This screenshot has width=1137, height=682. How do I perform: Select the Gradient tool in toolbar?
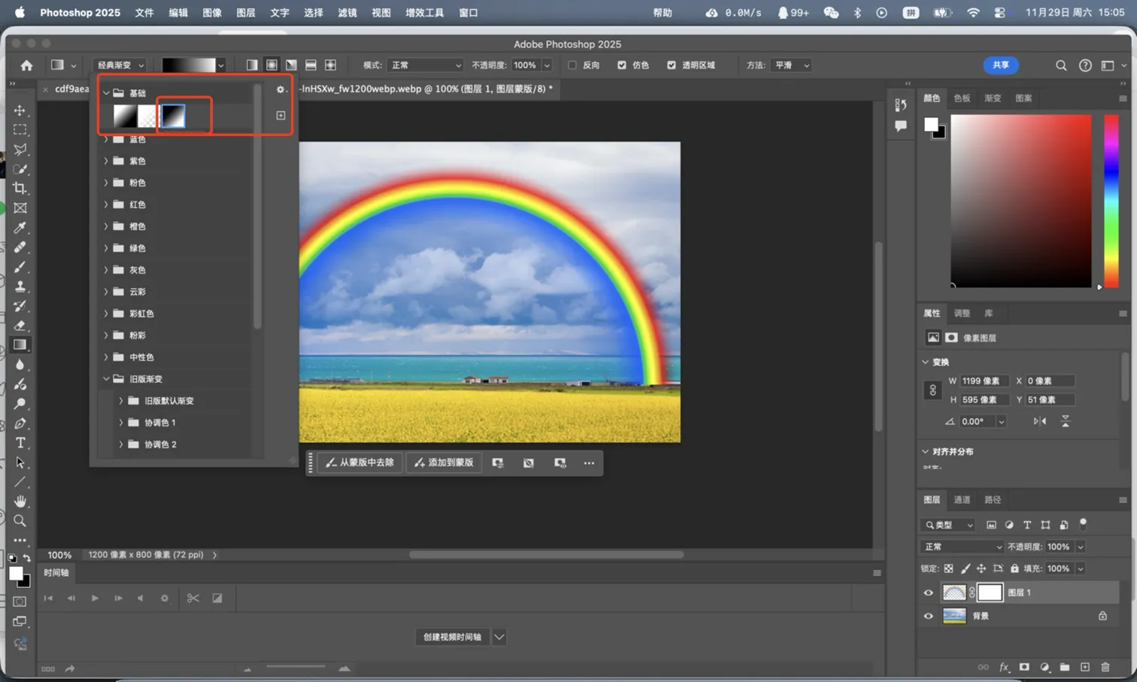20,345
